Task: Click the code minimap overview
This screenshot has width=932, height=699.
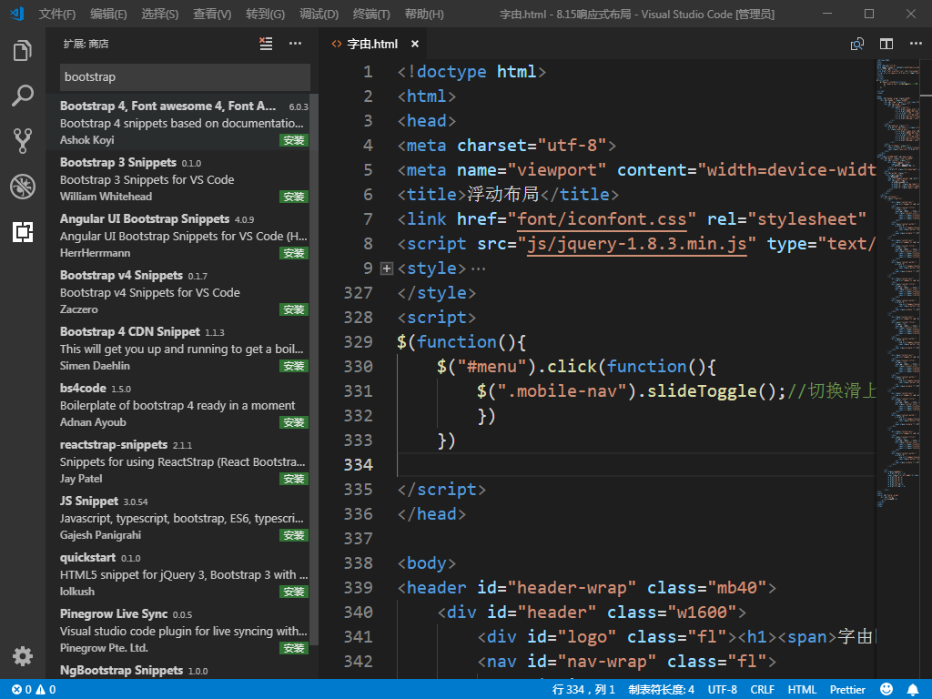Action: [897, 282]
